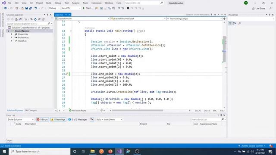The width and height of the screenshot is (276, 155).
Task: Expand the References node
Action: click(12, 37)
